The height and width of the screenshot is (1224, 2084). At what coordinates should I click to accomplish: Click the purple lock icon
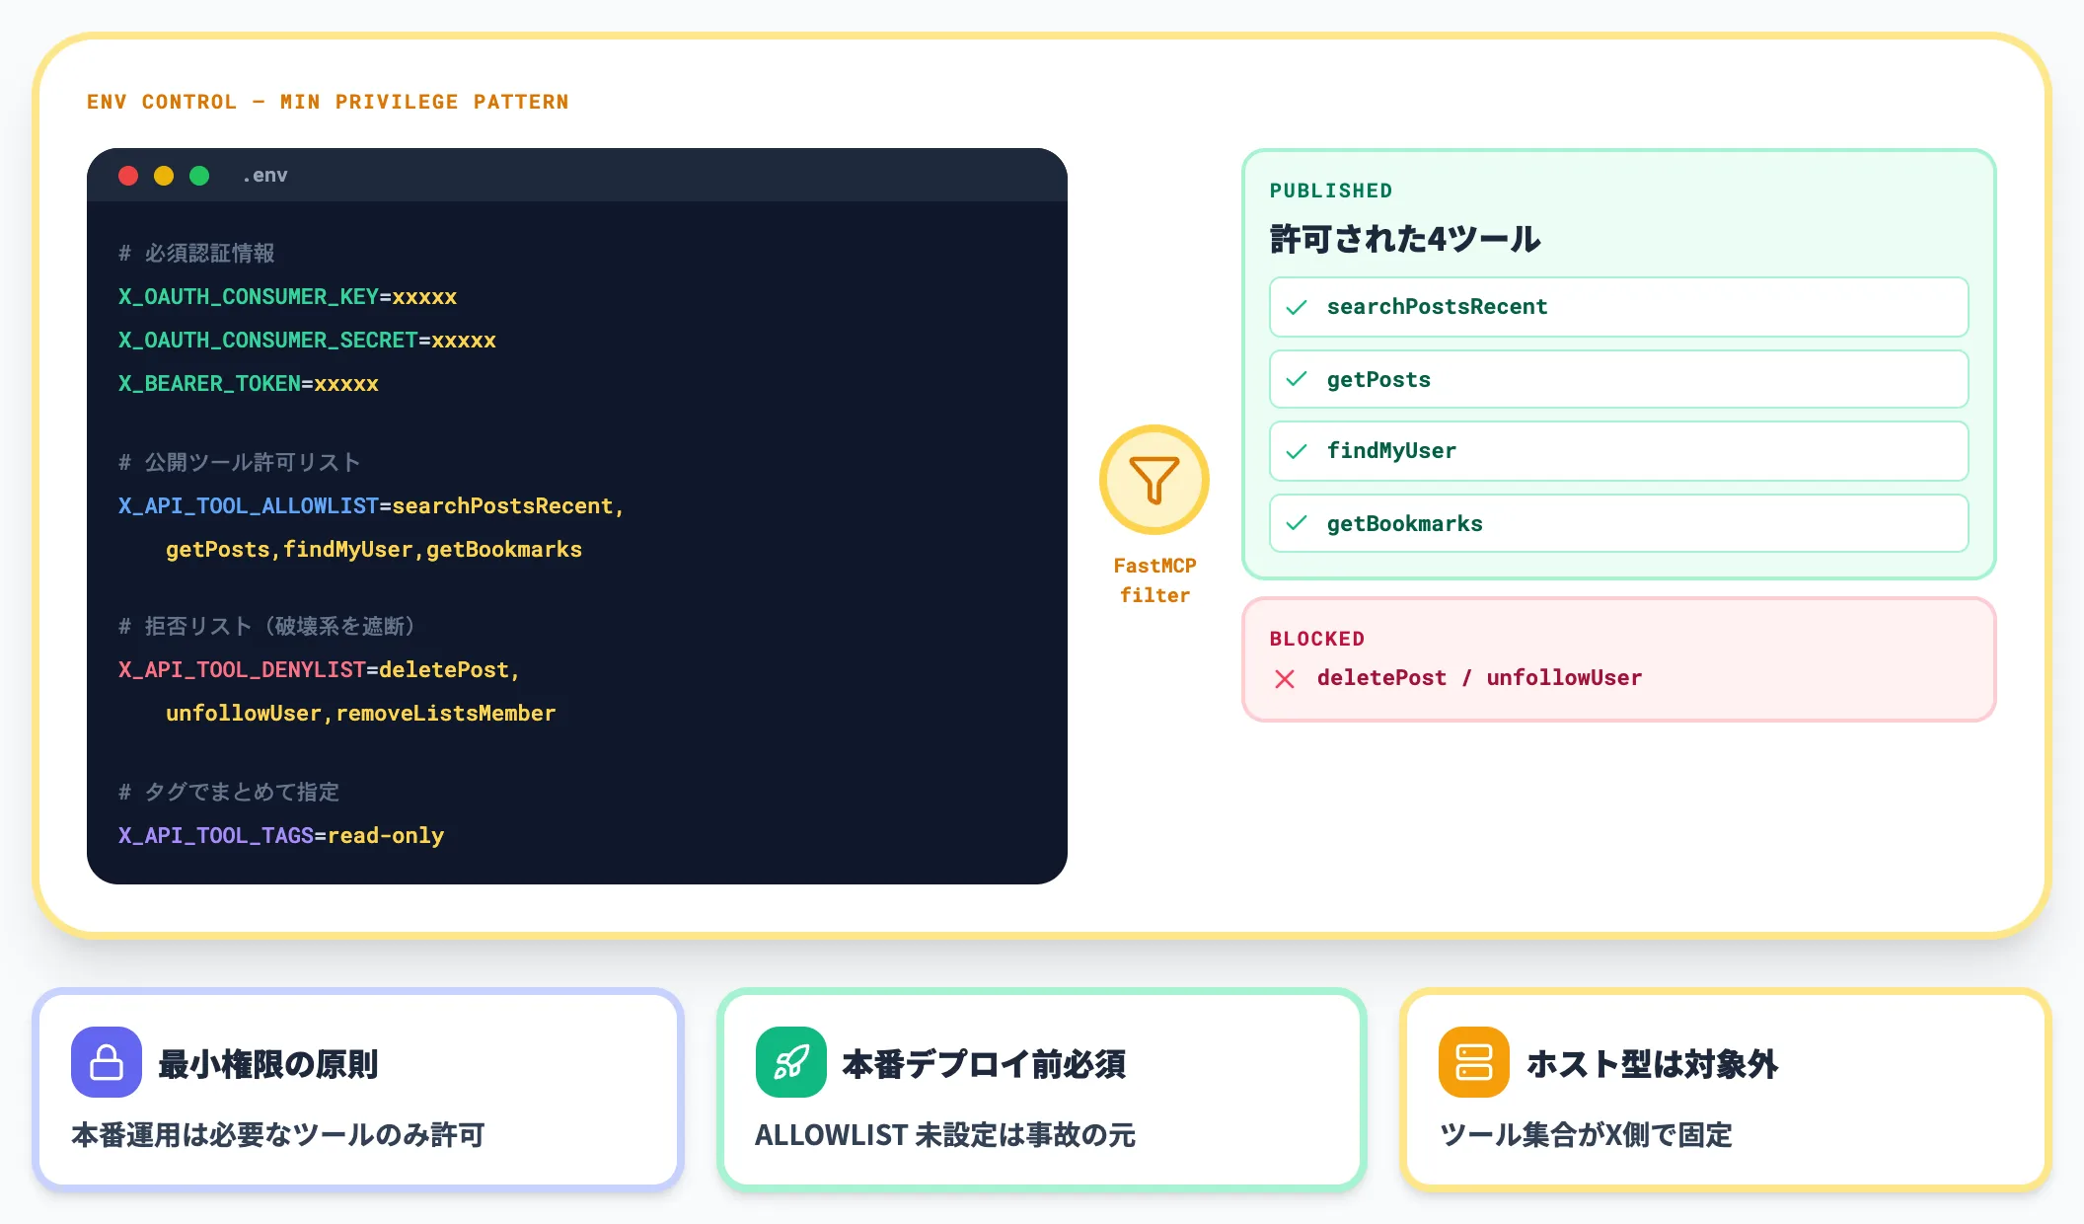point(107,1062)
